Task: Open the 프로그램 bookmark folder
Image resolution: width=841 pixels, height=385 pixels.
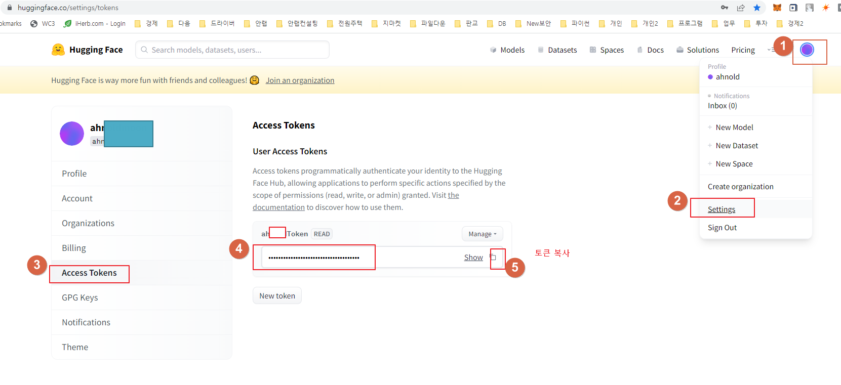Action: click(685, 23)
